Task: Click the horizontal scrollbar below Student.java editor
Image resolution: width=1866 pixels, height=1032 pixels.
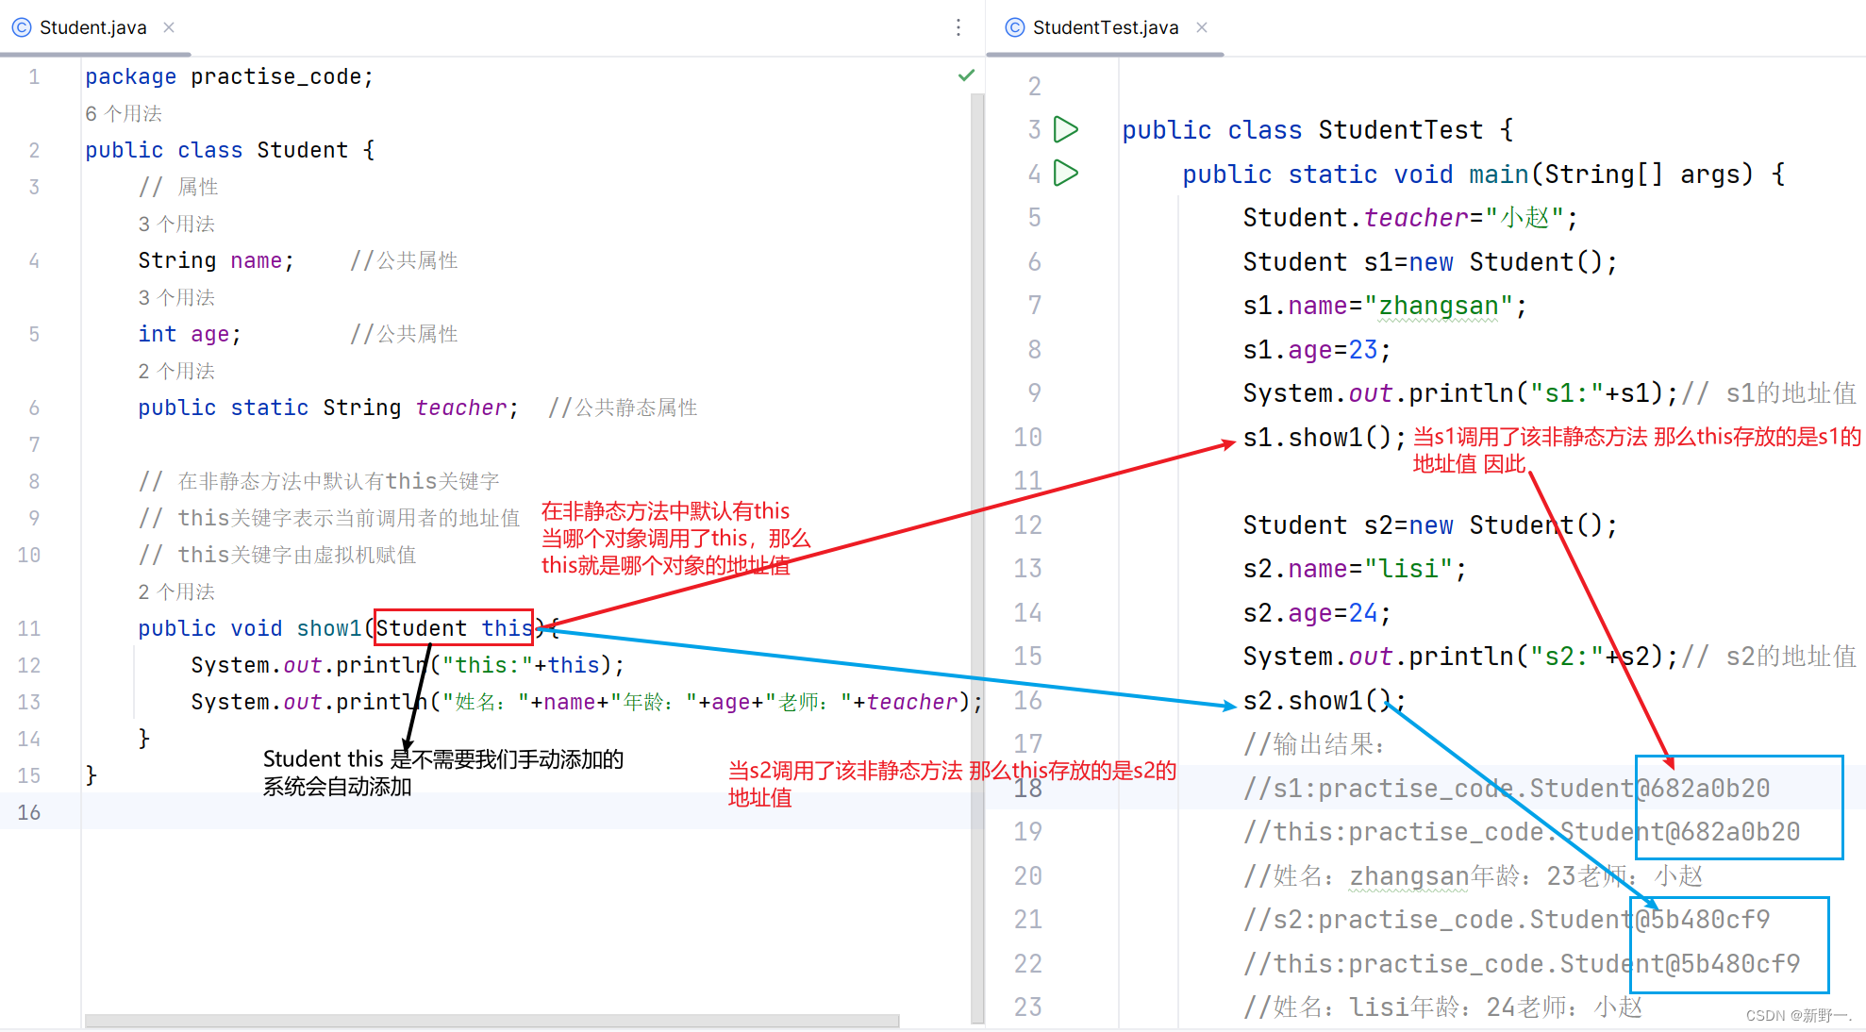Action: tap(491, 1020)
